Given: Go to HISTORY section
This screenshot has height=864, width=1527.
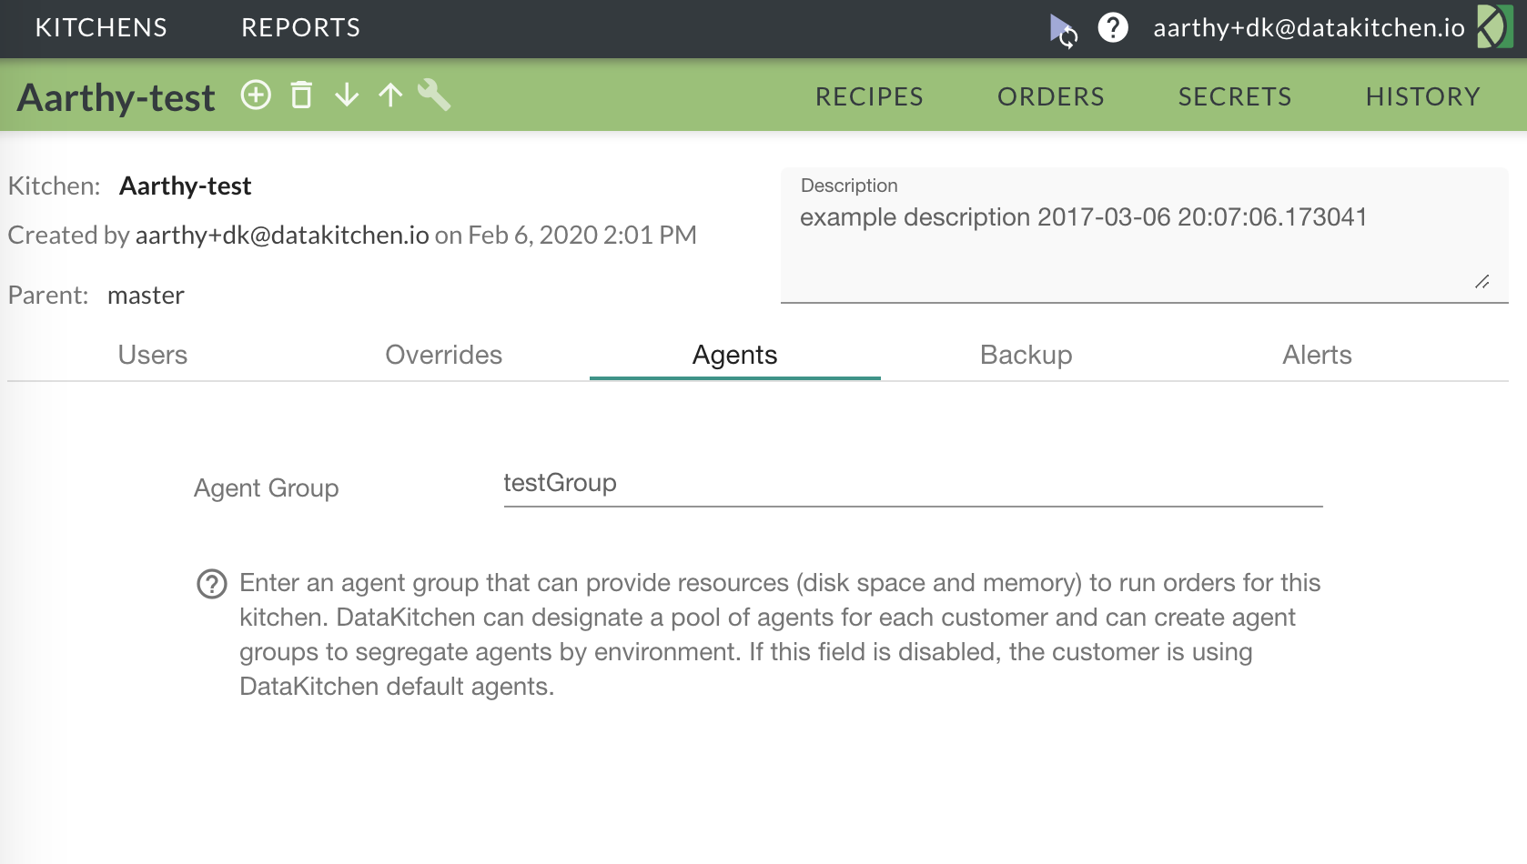Looking at the screenshot, I should (x=1423, y=96).
